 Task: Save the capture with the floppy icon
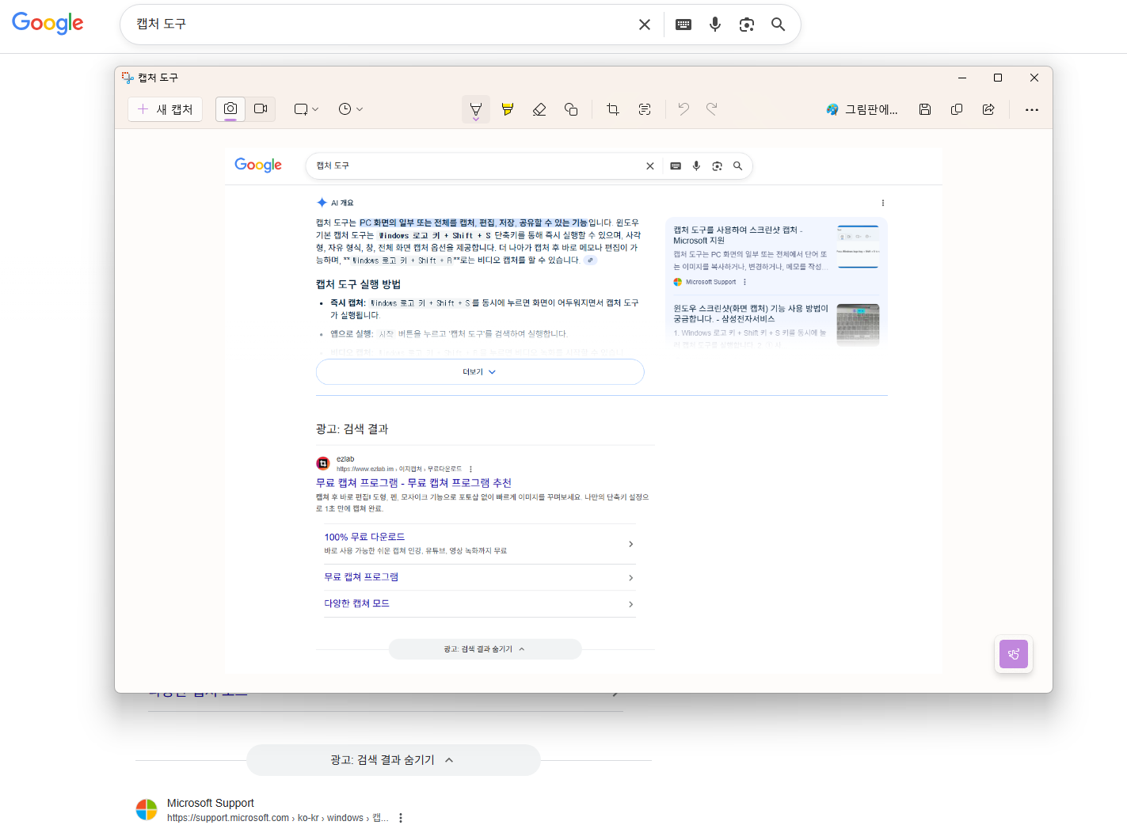point(925,109)
